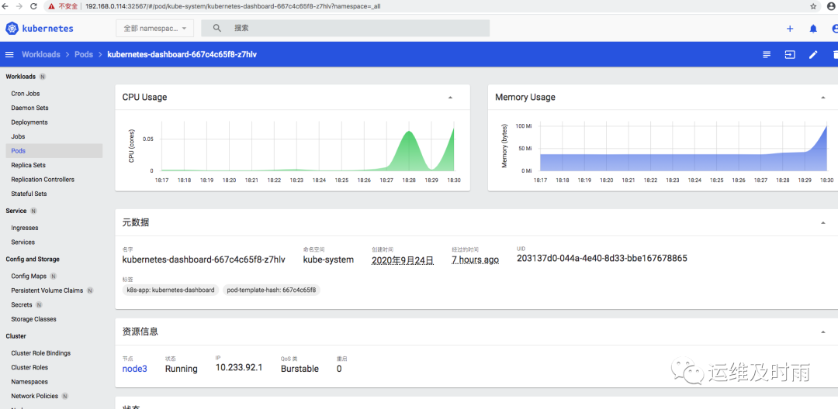Open Jobs in sidebar
Screen dimensions: 838x409
(x=18, y=136)
